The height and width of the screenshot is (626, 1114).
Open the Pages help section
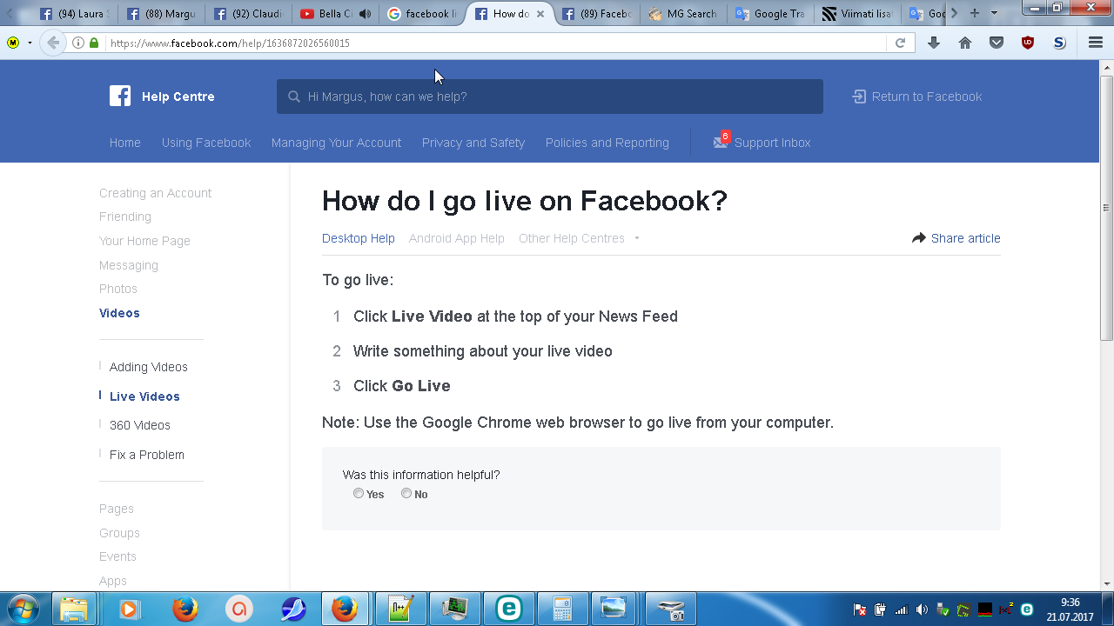coord(117,509)
